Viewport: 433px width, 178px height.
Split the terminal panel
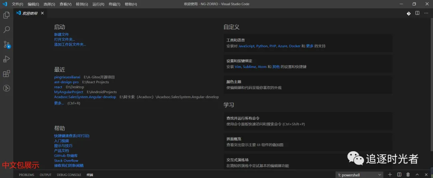[399, 174]
